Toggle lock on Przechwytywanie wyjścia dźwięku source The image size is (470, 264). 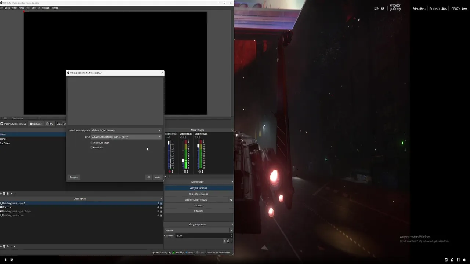(161, 211)
